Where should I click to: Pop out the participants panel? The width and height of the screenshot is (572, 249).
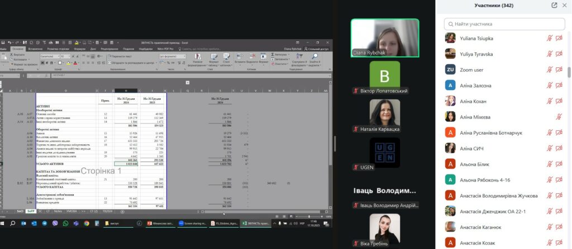(x=554, y=5)
